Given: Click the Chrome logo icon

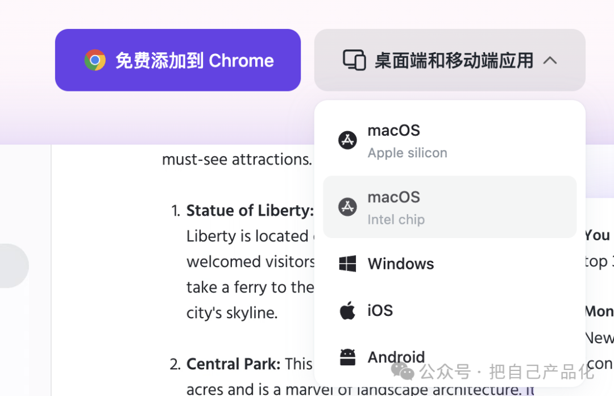Looking at the screenshot, I should (x=95, y=60).
